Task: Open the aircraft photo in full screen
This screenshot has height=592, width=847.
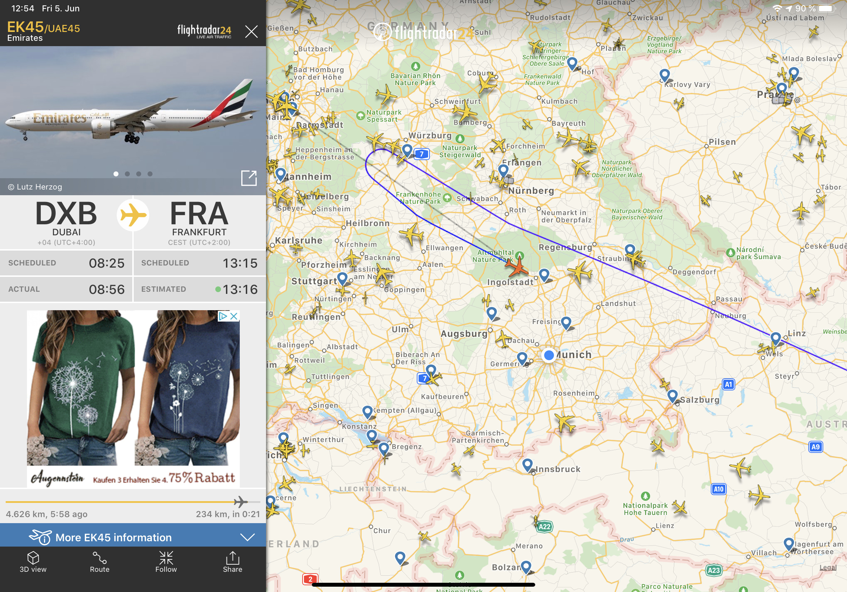Action: pyautogui.click(x=249, y=178)
